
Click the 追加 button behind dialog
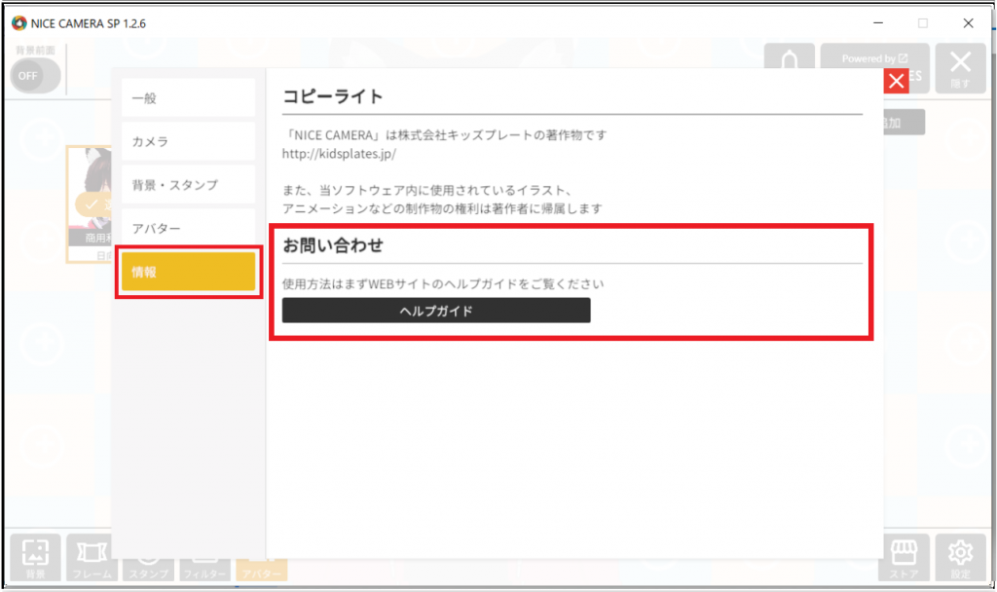click(904, 122)
